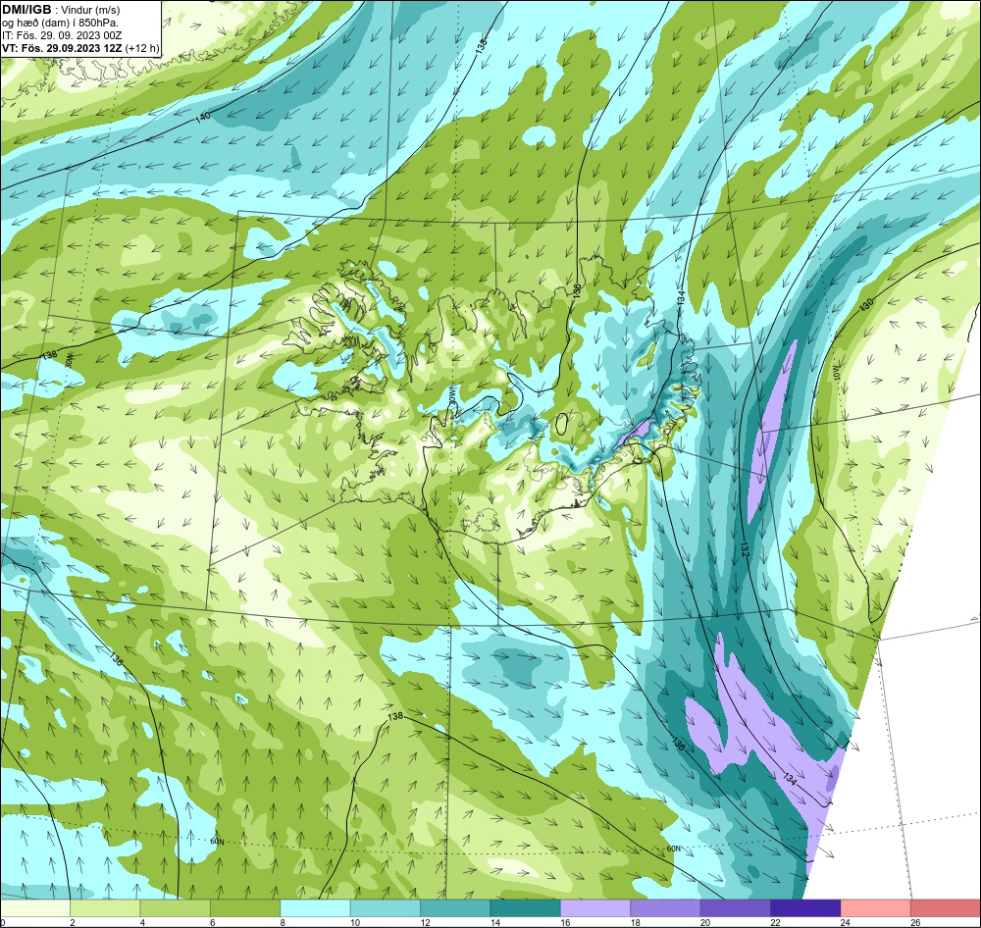981x928 pixels.
Task: Select the 10–12 m/s turquoise legend swatch
Action: (386, 908)
